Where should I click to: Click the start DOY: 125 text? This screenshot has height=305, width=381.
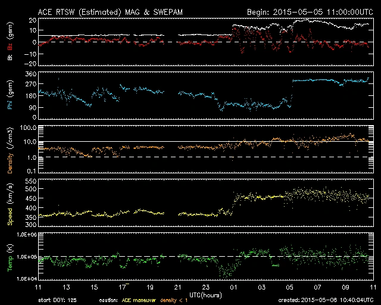click(58, 300)
